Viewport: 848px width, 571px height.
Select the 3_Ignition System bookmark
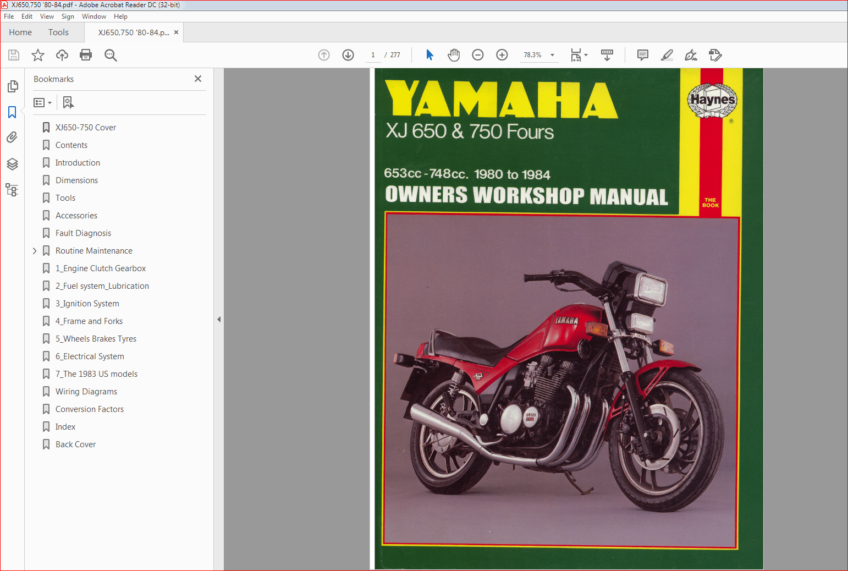pos(87,304)
